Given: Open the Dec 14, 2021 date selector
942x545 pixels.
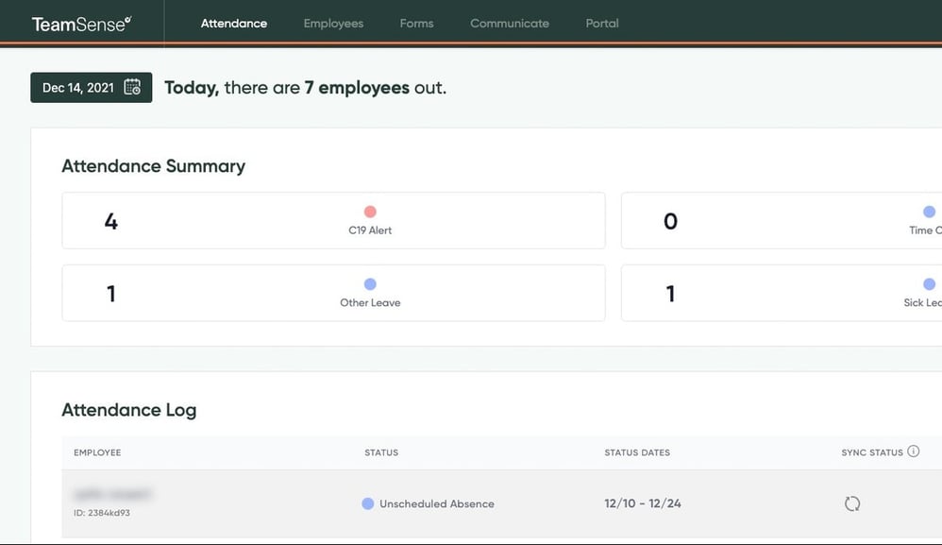Looking at the screenshot, I should [x=91, y=87].
